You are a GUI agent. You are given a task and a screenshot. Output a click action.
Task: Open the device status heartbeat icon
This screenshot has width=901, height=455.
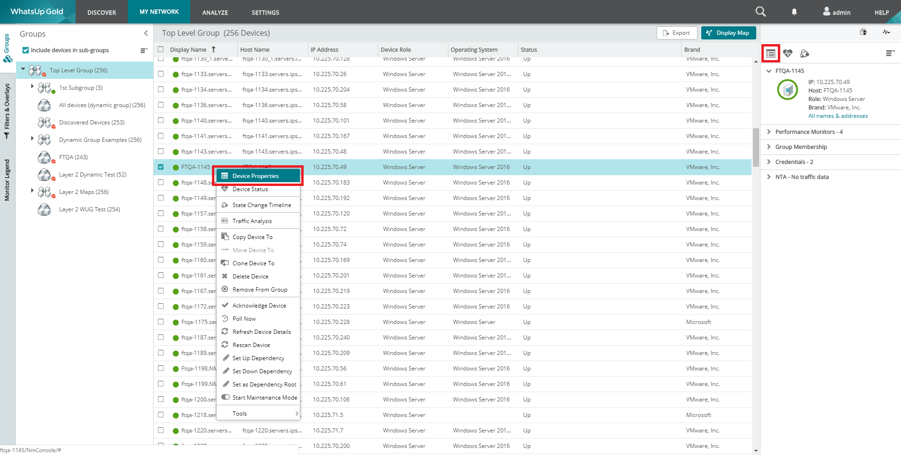(788, 54)
